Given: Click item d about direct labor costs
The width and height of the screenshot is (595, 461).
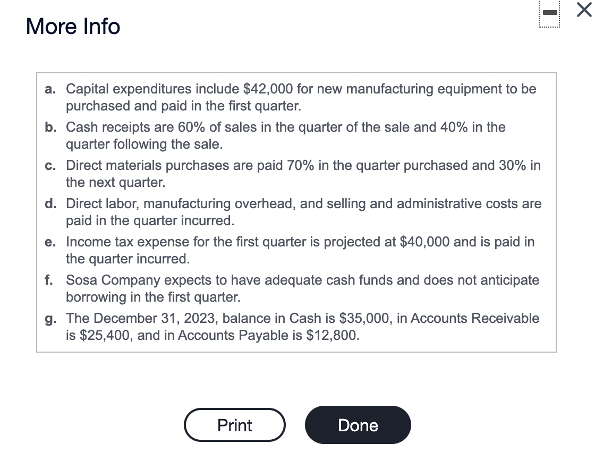Looking at the screenshot, I should tap(297, 212).
